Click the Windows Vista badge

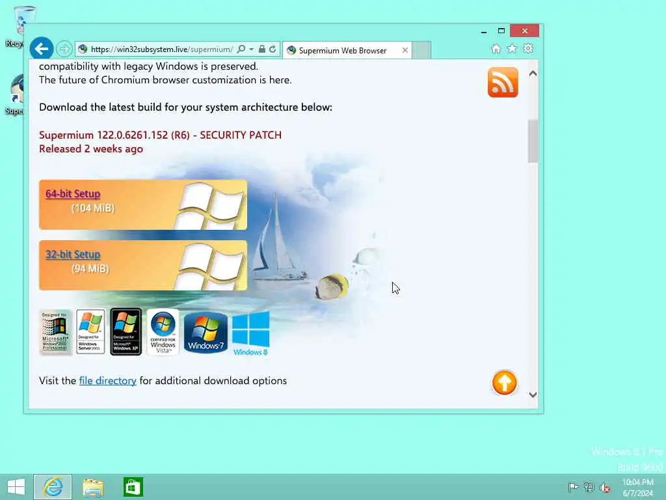pyautogui.click(x=163, y=331)
